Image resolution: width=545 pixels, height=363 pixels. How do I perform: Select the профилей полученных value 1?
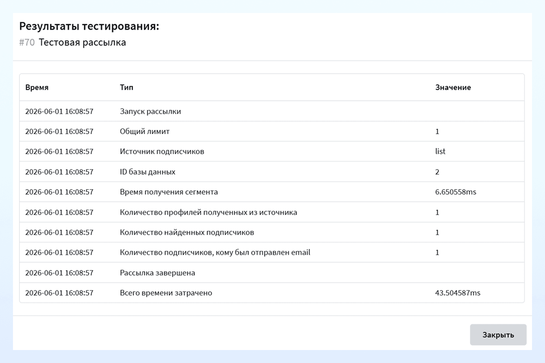437,212
